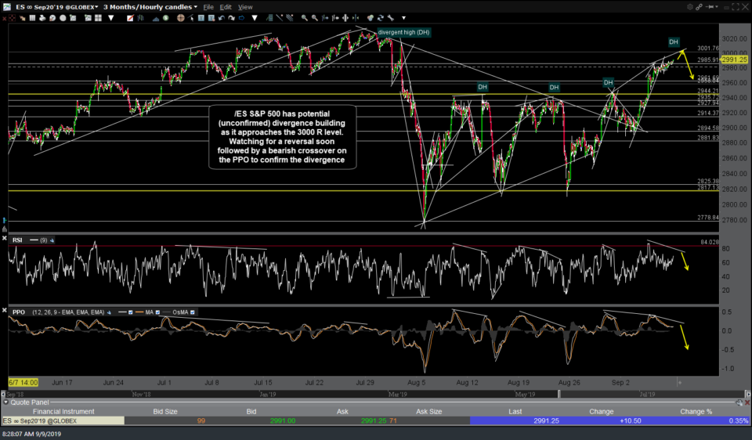Click the first magnifier zoom icon
752x440 pixels.
pyautogui.click(x=305, y=18)
